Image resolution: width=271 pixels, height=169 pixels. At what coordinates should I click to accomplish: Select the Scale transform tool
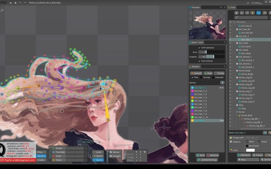coord(59,156)
